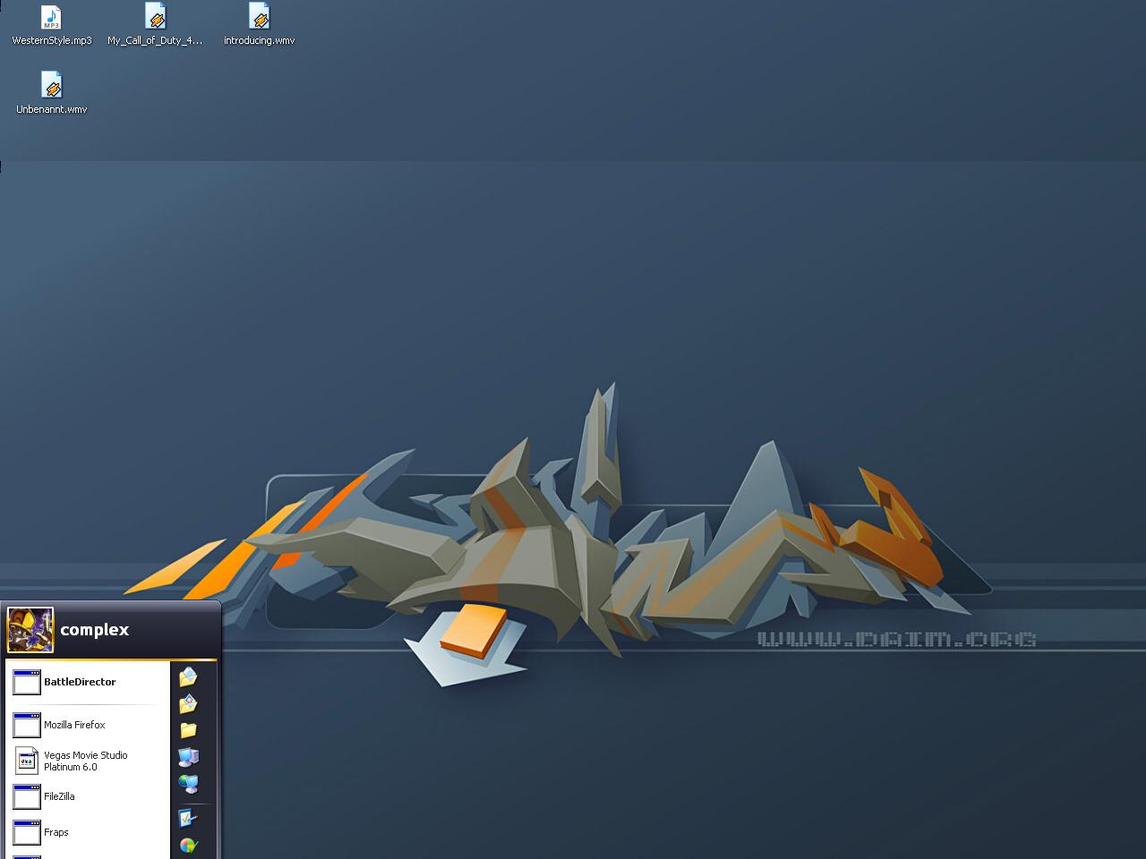
Task: Select the Unbenannt.wmv desktop icon
Action: (52, 93)
